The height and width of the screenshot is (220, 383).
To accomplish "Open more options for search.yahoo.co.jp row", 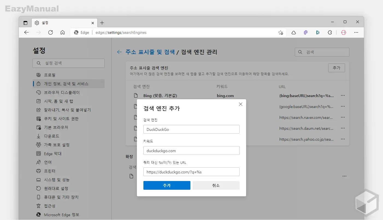I will point(343,139).
